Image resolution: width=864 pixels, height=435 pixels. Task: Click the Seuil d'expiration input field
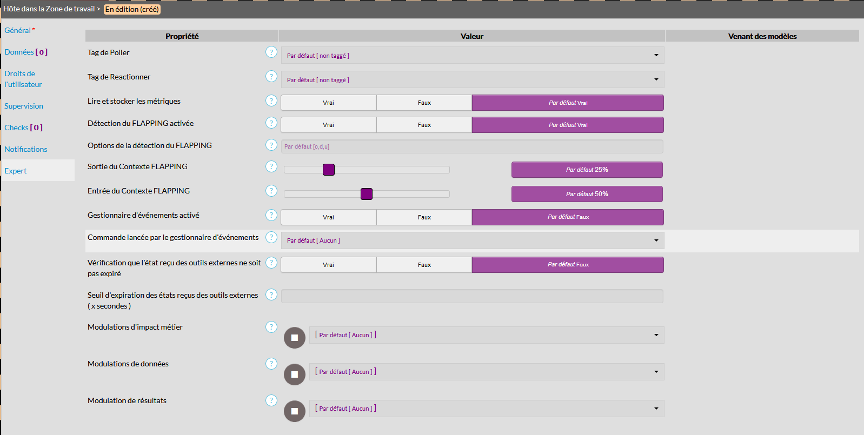click(x=472, y=296)
